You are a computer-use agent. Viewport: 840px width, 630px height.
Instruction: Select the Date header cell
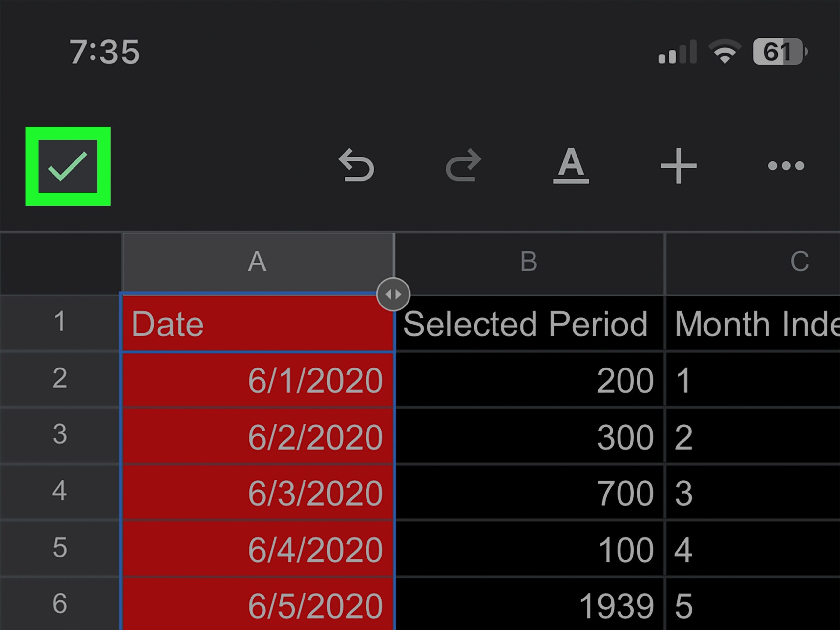(x=257, y=324)
